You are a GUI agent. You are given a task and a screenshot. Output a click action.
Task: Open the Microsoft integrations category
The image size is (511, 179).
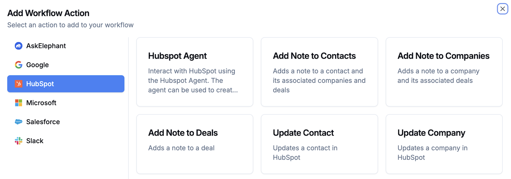[x=41, y=103]
